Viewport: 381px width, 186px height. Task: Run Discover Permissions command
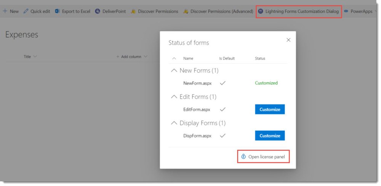155,11
